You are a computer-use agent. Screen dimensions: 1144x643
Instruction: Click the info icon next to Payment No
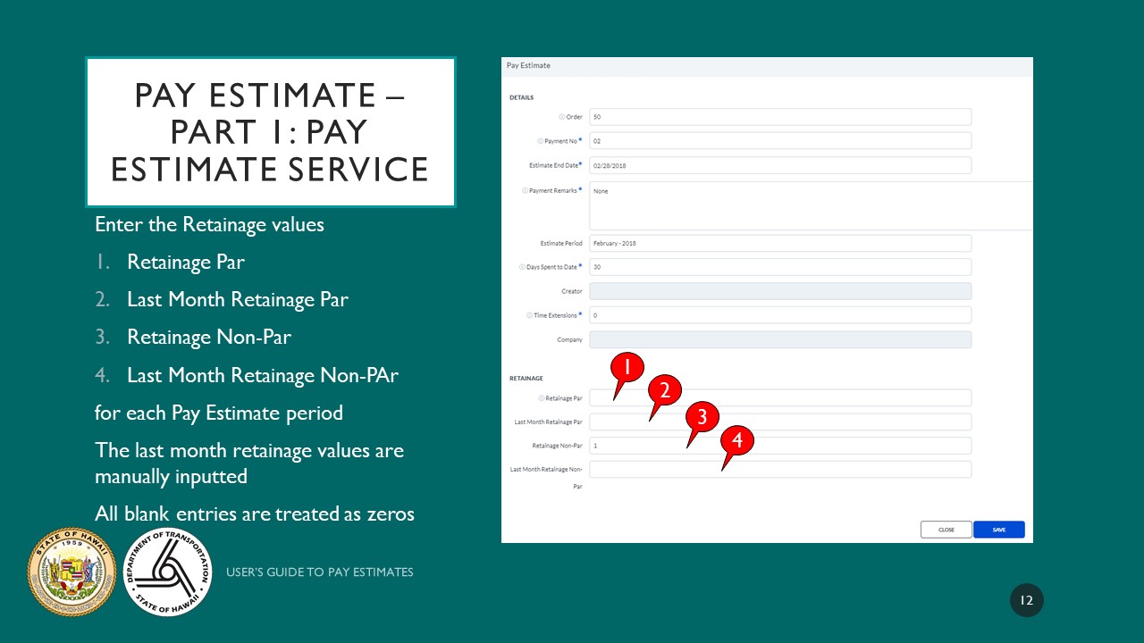tap(540, 141)
